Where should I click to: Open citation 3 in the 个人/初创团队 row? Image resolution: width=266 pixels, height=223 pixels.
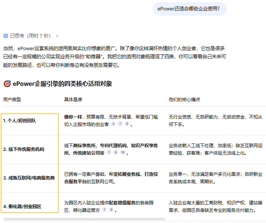coord(113,124)
